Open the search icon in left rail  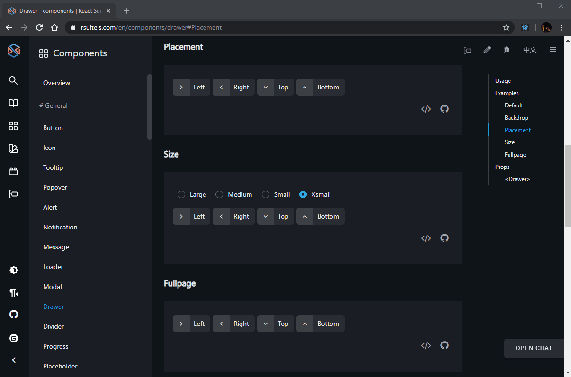tap(13, 80)
